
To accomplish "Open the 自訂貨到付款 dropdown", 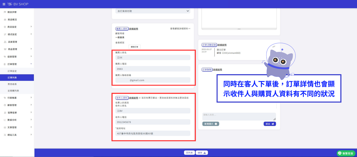I will pos(153,11).
